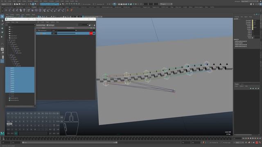Viewport: 262px width, 147px height.
Task: Open the account login dropdown
Action: pyautogui.click(x=166, y=4)
